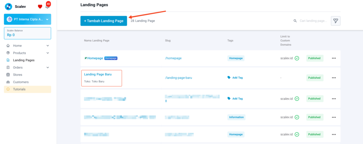Viewport: 363px width, 144px height.
Task: Click Add Tag in Landing Page Baru row
Action: pyautogui.click(x=238, y=78)
